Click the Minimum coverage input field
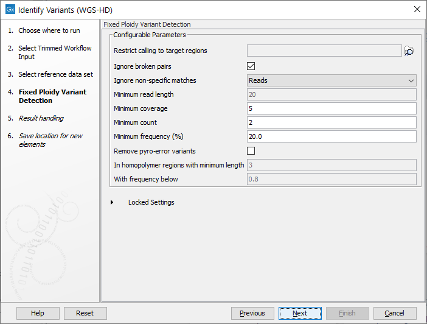 [332, 108]
